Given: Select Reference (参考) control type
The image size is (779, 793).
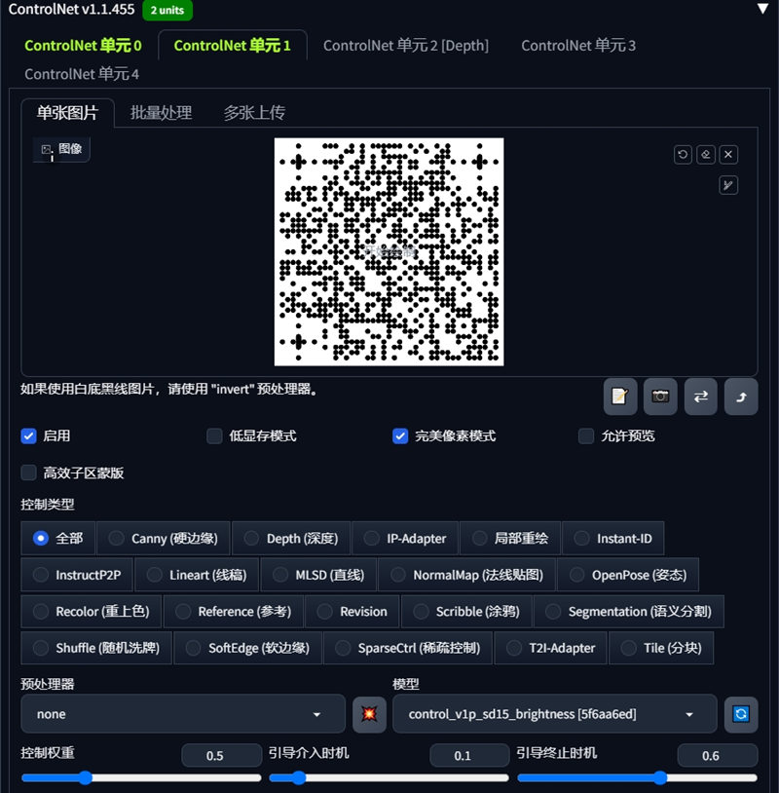Looking at the screenshot, I should tap(234, 612).
